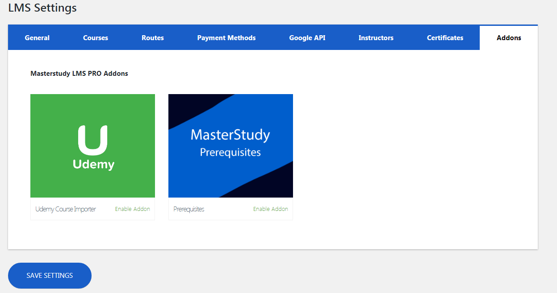Click the Save Settings button
557x293 pixels.
pos(50,276)
